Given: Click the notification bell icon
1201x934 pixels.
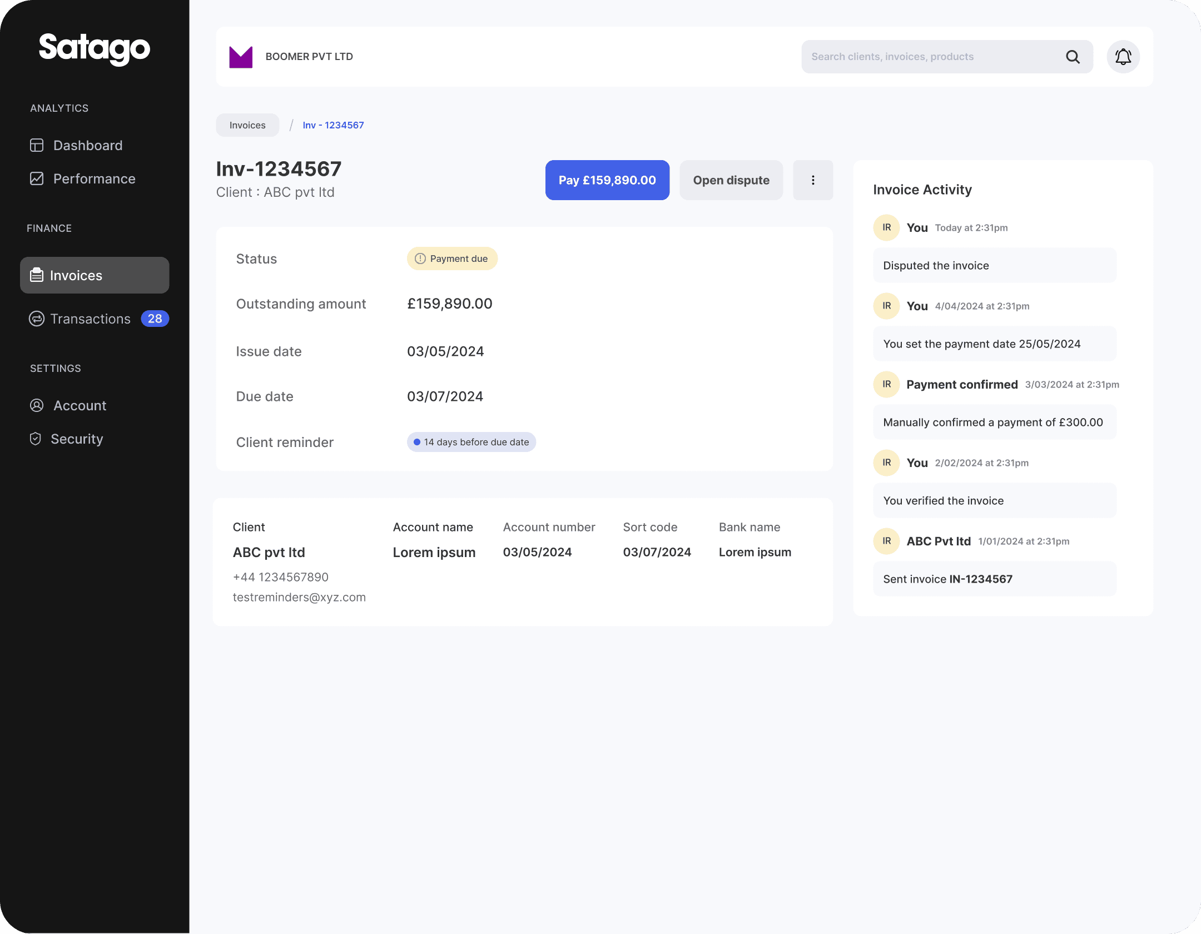Looking at the screenshot, I should pos(1123,57).
